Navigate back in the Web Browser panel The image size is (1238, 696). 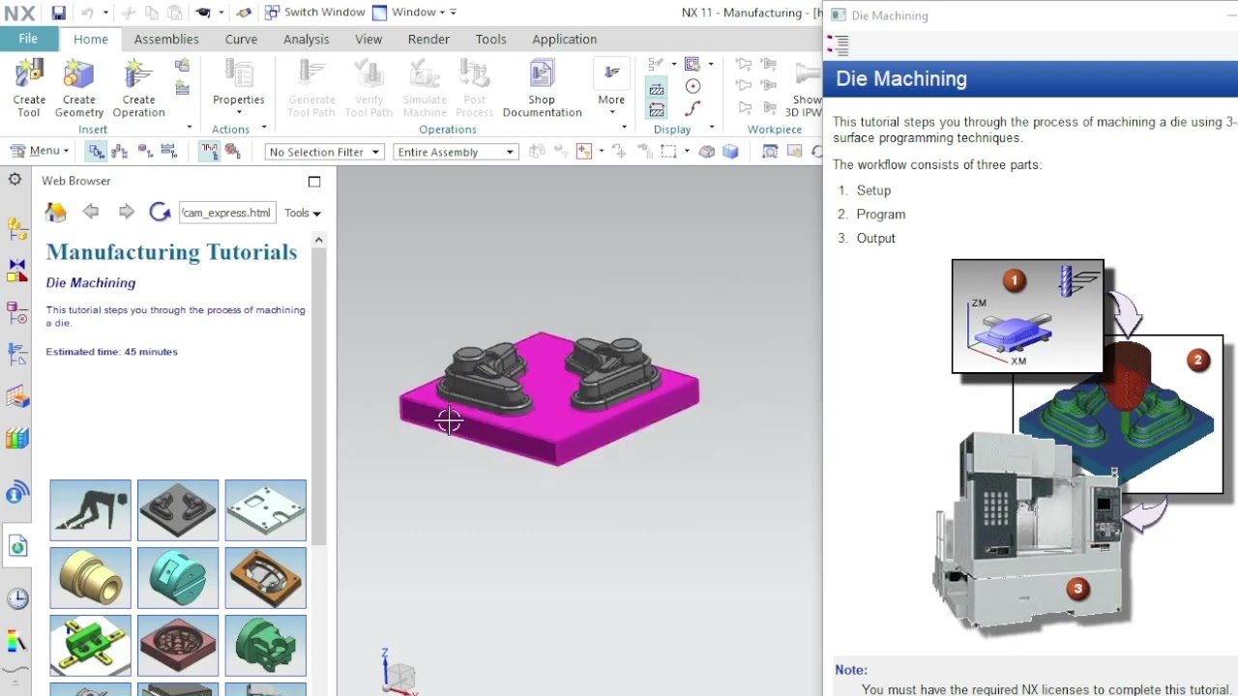[91, 212]
